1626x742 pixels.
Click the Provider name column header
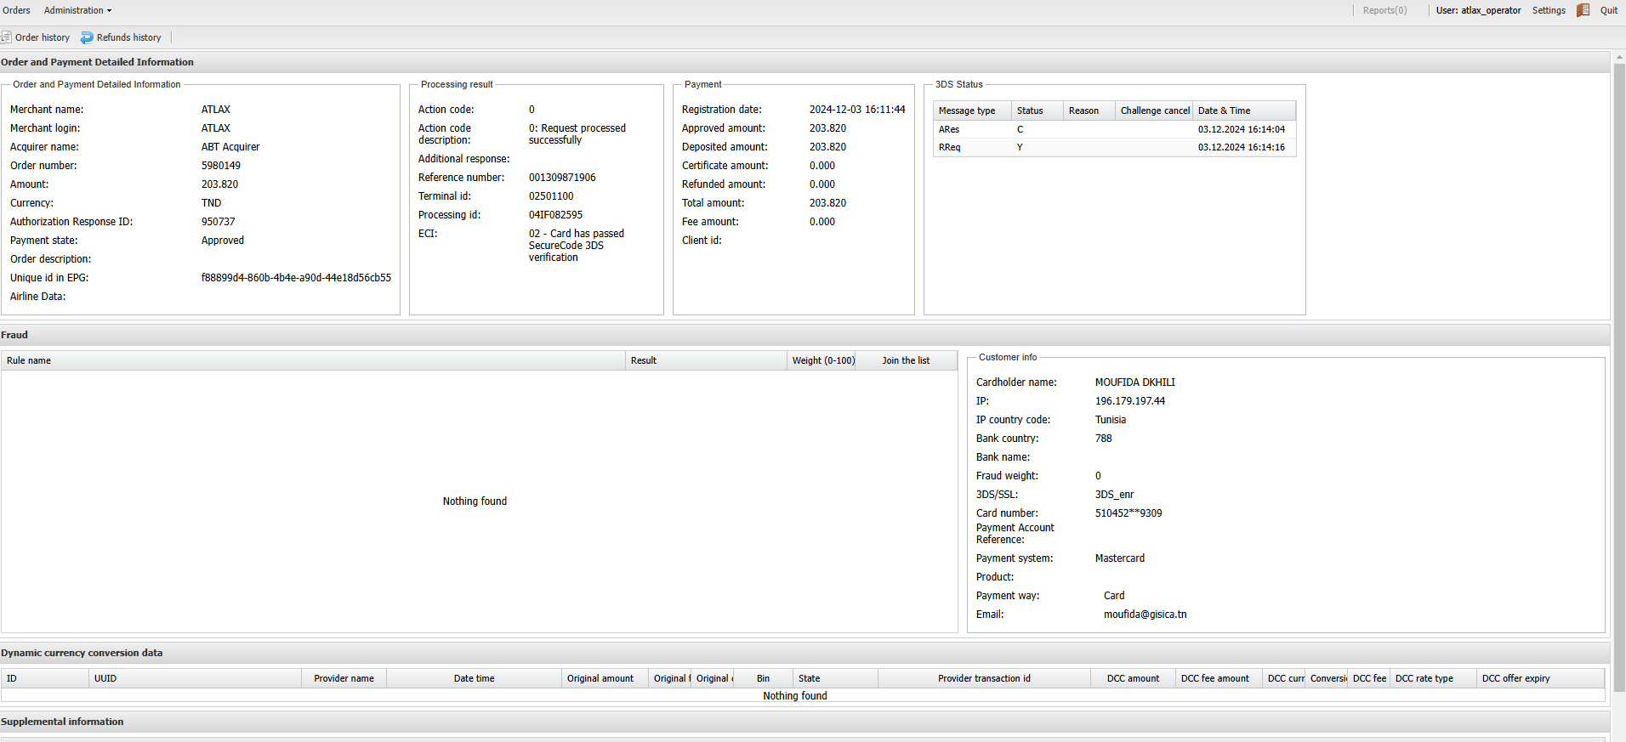[344, 678]
